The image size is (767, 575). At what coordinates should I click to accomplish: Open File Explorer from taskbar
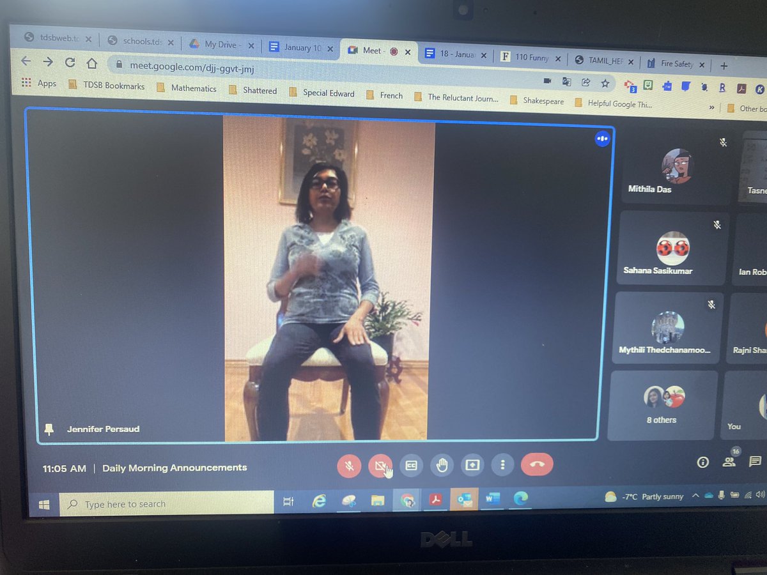click(x=378, y=501)
